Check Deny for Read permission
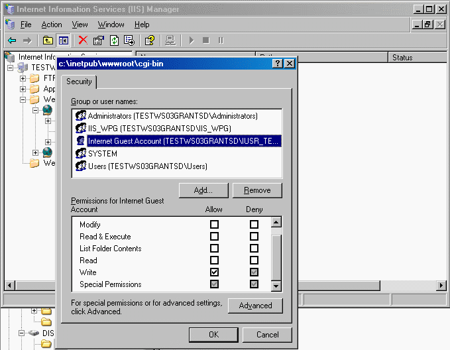Image resolution: width=450 pixels, height=350 pixels. tap(254, 260)
